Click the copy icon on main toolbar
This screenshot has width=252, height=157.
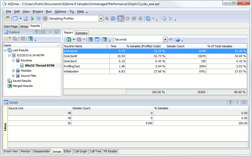pos(164,19)
